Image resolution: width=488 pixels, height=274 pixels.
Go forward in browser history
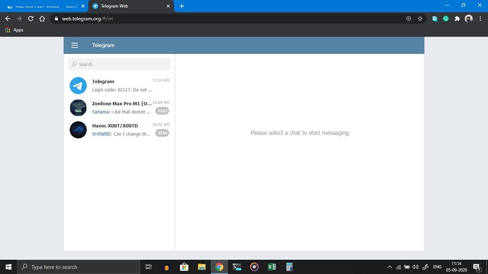[x=19, y=19]
